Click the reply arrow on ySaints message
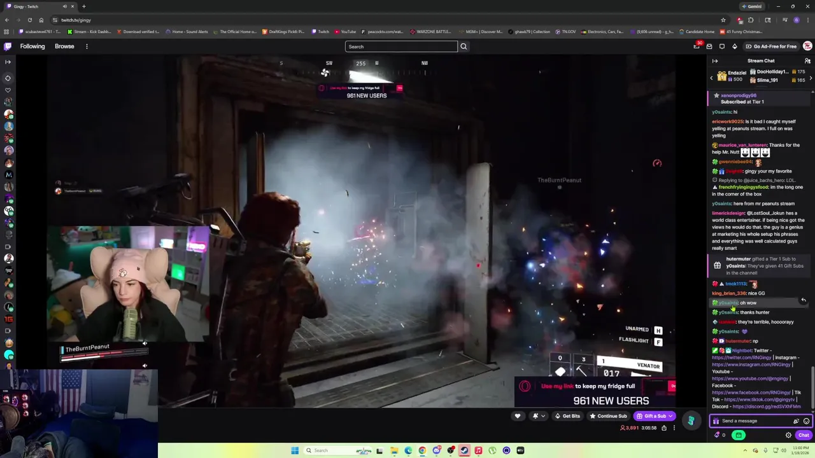The width and height of the screenshot is (815, 458). pos(804,300)
